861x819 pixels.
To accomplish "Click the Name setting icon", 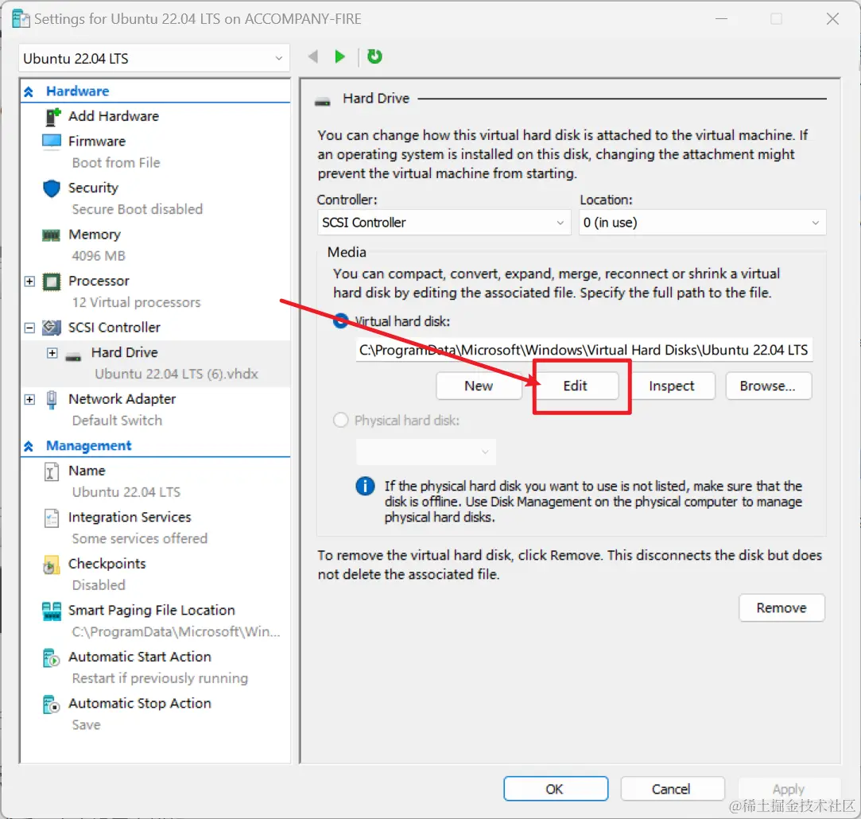I will (51, 472).
